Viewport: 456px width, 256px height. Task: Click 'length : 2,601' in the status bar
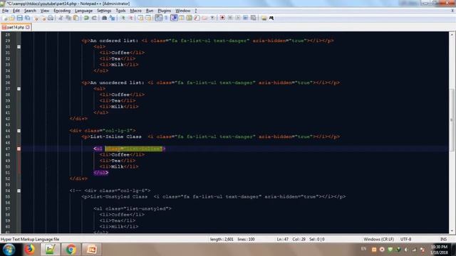[x=222, y=239]
